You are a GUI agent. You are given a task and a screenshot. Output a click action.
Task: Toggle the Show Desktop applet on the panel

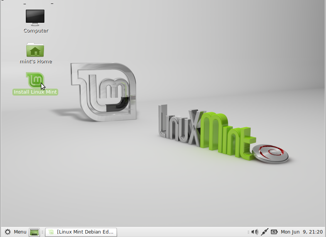pos(34,232)
